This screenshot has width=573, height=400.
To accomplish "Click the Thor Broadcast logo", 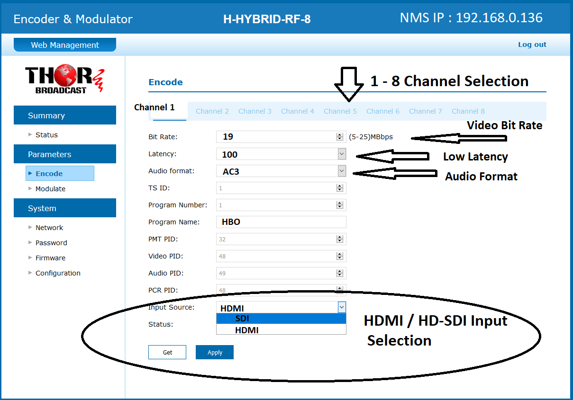I will pyautogui.click(x=64, y=79).
